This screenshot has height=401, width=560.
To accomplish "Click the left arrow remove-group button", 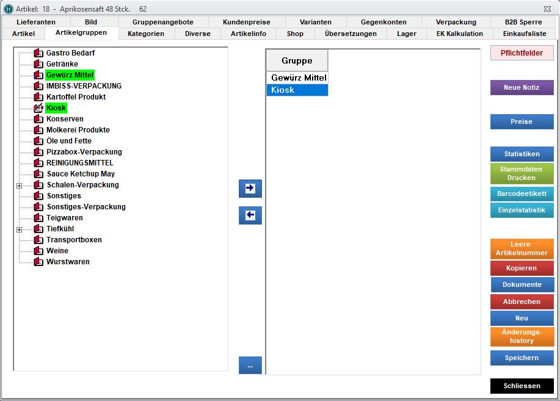I will (250, 215).
